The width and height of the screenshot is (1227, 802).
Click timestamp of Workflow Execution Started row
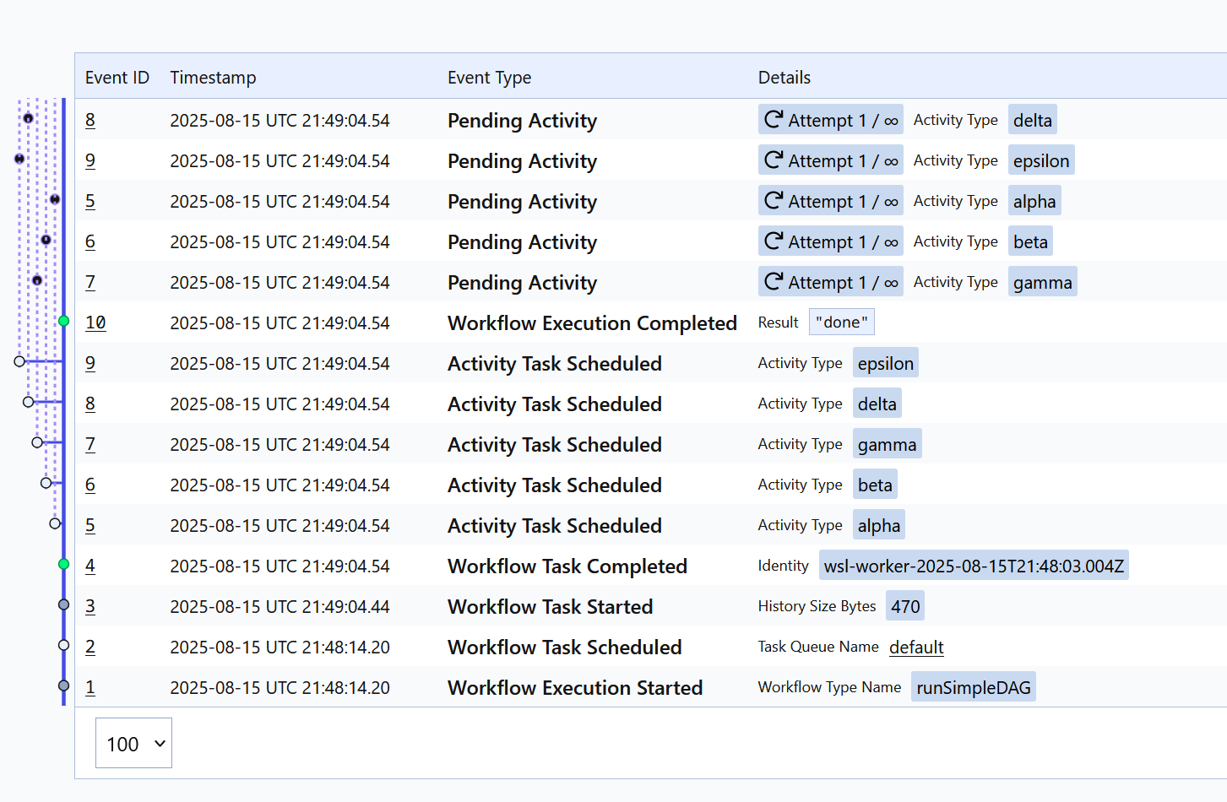tap(280, 688)
